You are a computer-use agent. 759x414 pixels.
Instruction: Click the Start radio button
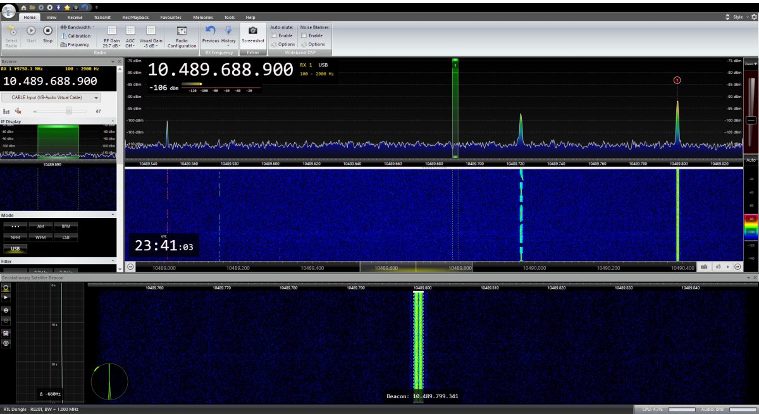31,34
